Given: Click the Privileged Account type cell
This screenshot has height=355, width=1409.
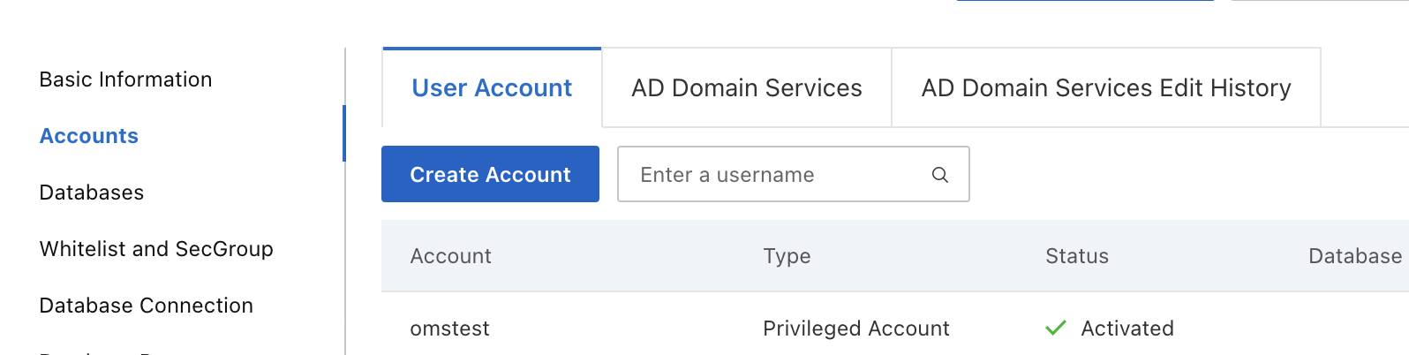Looking at the screenshot, I should (855, 329).
